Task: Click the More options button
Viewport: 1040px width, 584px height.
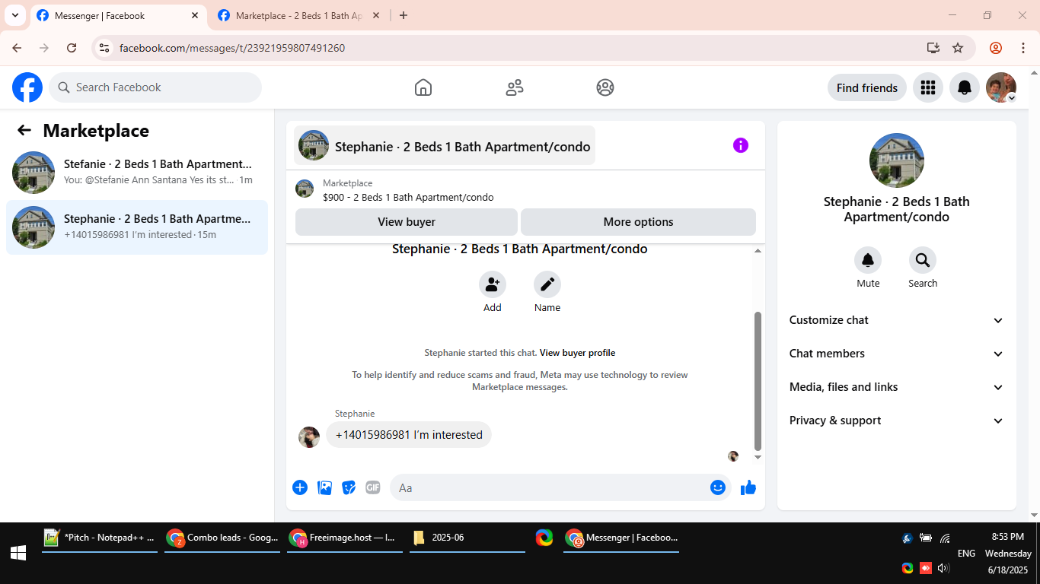Action: tap(638, 222)
